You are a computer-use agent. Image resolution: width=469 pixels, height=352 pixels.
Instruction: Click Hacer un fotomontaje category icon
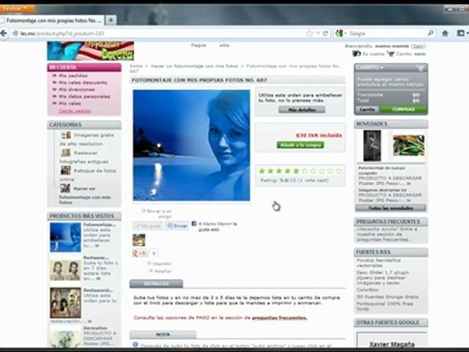(x=65, y=188)
